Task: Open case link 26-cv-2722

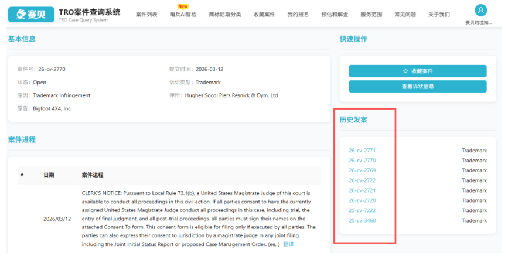Action: (x=362, y=180)
